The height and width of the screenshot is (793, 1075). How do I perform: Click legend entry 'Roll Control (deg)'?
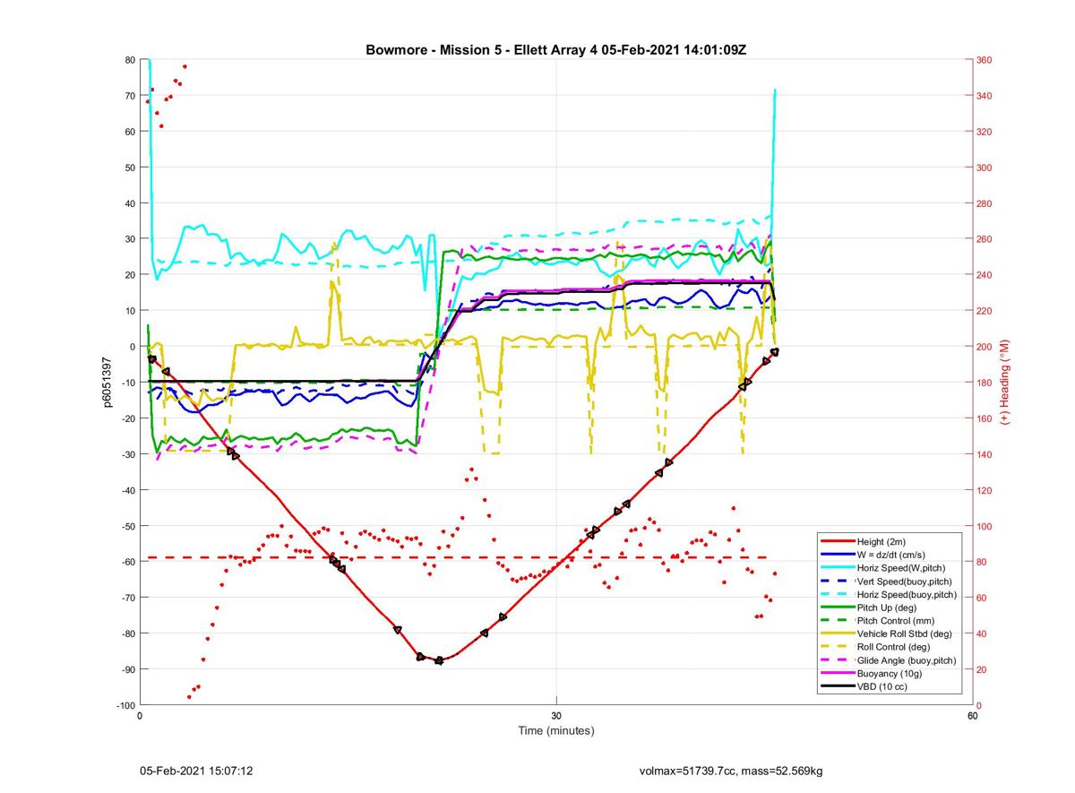(894, 647)
